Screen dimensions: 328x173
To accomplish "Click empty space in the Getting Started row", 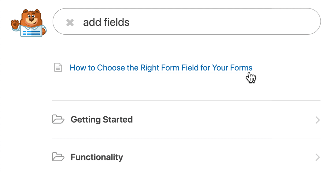I will [224, 120].
